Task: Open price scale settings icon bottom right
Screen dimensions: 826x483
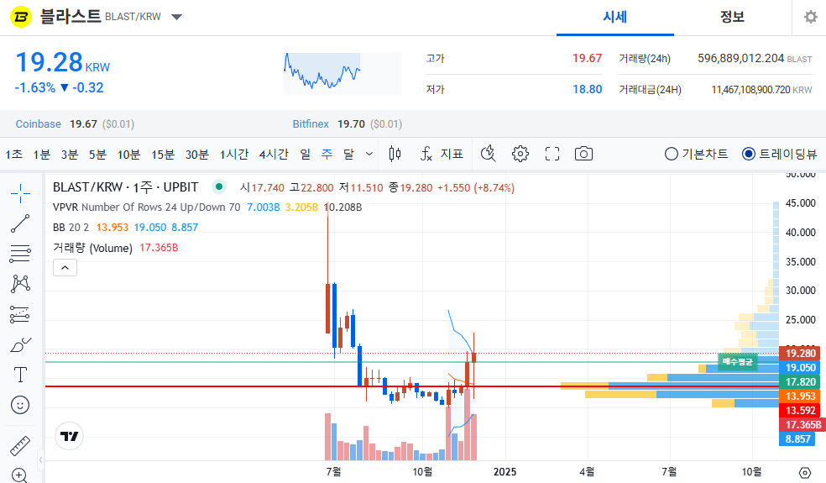Action: (x=804, y=472)
